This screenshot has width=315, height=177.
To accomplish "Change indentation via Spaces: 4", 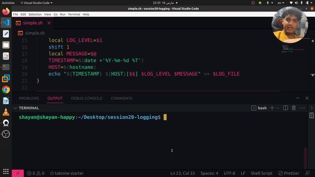I will pyautogui.click(x=209, y=173).
